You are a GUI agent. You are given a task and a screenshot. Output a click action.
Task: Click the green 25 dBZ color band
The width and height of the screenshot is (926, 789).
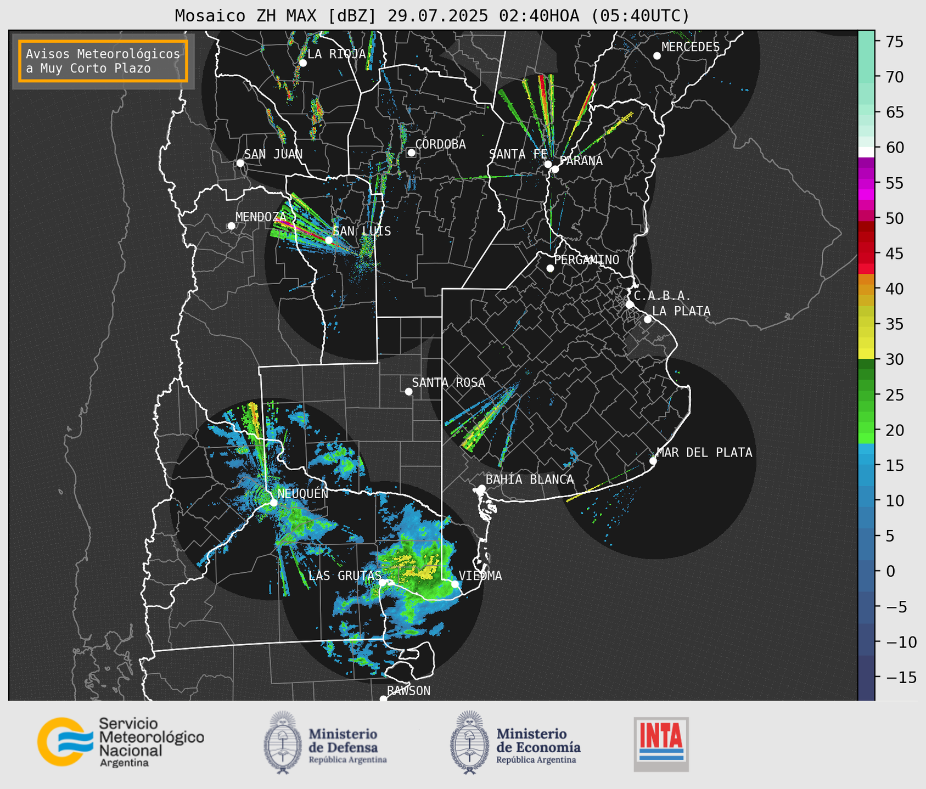[x=866, y=395]
